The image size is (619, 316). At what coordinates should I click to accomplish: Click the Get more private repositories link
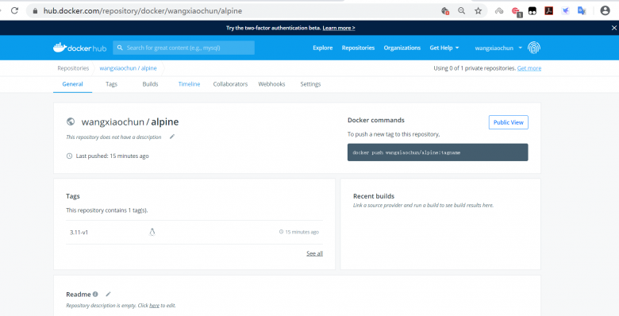529,68
